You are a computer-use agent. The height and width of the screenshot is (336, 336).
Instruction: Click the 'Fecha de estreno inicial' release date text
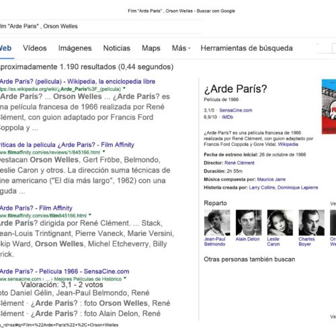[255, 155]
